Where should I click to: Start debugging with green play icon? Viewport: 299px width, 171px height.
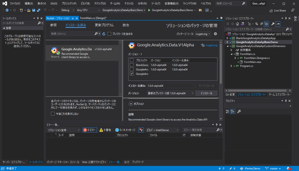pyautogui.click(x=149, y=10)
